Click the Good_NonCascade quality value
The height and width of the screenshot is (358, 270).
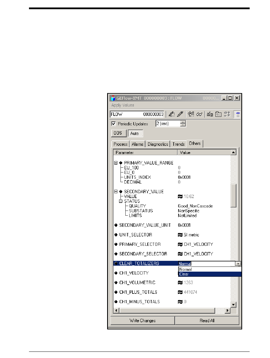196,206
